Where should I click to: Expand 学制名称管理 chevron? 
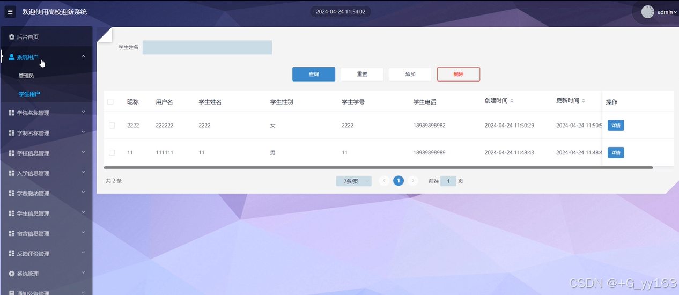tap(83, 132)
